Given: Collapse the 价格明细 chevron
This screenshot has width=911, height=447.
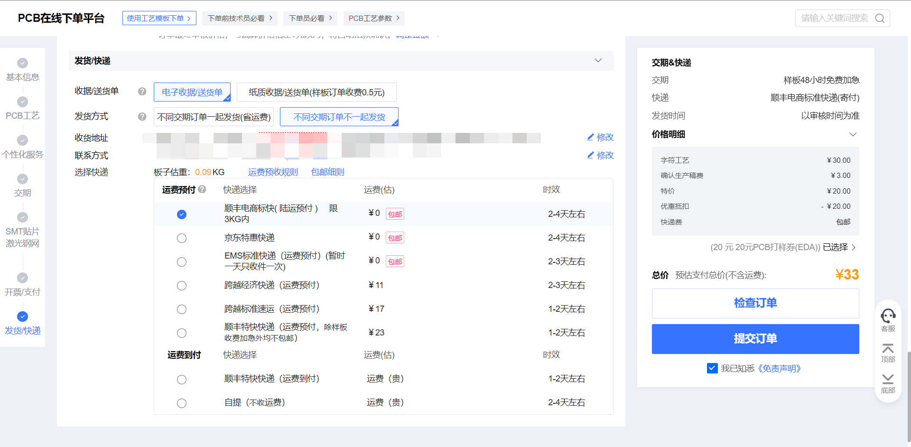Looking at the screenshot, I should point(853,134).
